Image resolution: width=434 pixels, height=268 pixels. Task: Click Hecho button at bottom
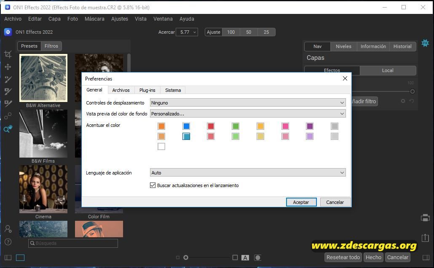click(373, 257)
